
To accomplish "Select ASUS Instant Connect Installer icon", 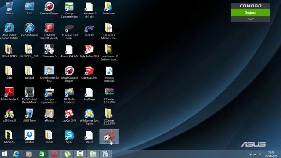I will [x=9, y=31].
